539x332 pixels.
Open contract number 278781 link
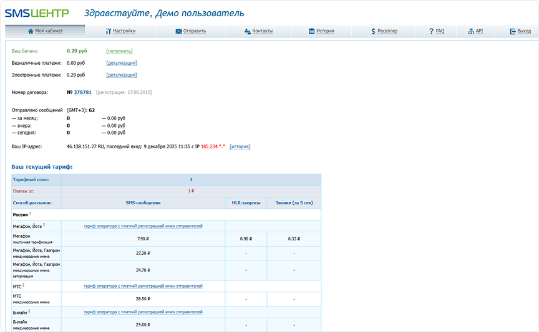(83, 92)
